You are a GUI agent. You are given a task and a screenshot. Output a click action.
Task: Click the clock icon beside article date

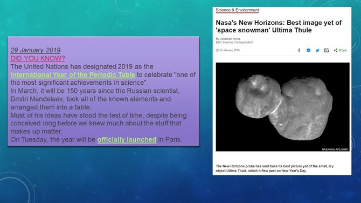217,50
